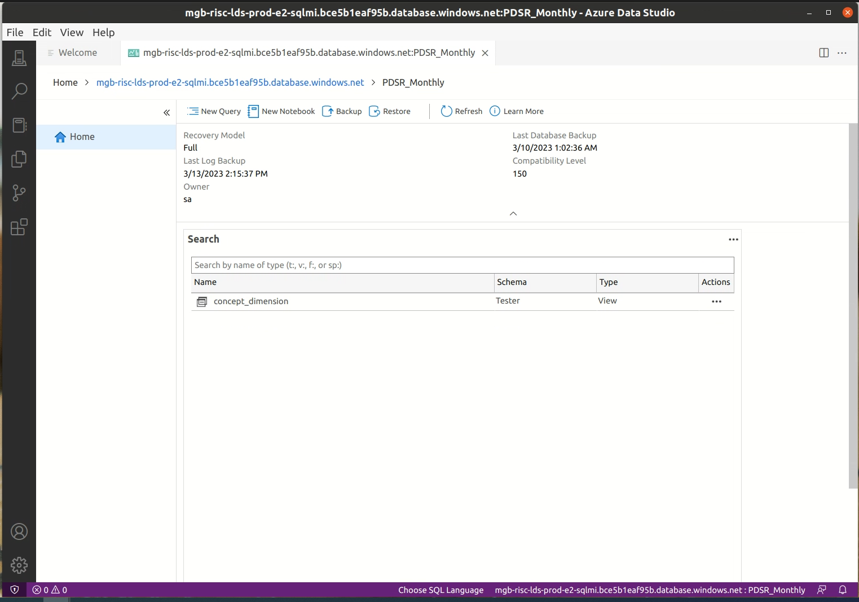
Task: Click New Notebook toolbar button
Action: (x=281, y=111)
